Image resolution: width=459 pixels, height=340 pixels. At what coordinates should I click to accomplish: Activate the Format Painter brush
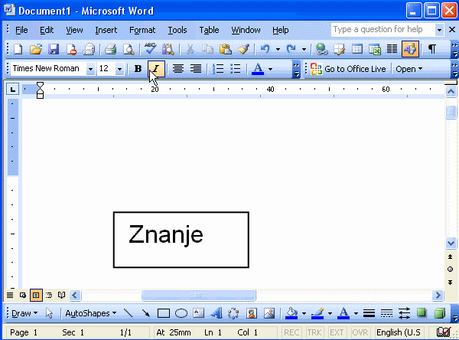point(243,49)
